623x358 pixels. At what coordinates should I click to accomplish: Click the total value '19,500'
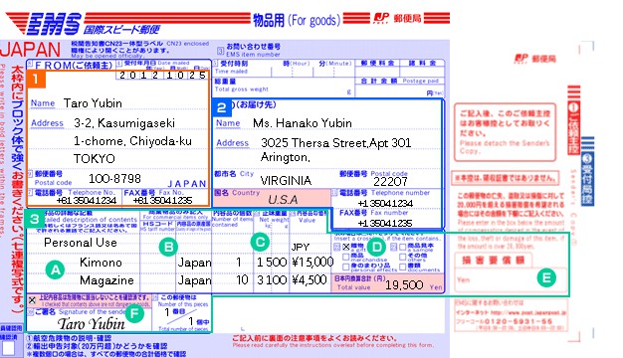pyautogui.click(x=404, y=285)
